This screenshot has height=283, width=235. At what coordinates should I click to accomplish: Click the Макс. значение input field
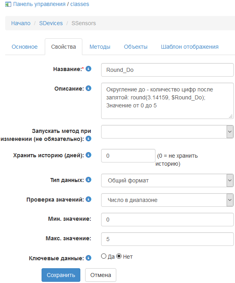[167, 239]
